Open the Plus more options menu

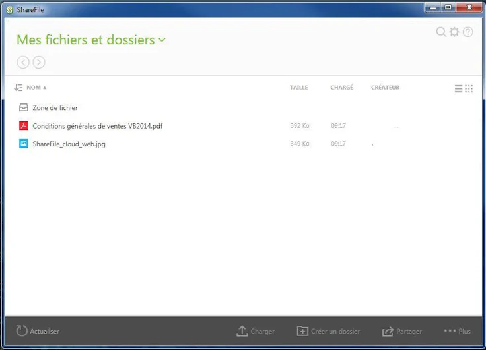pos(457,331)
